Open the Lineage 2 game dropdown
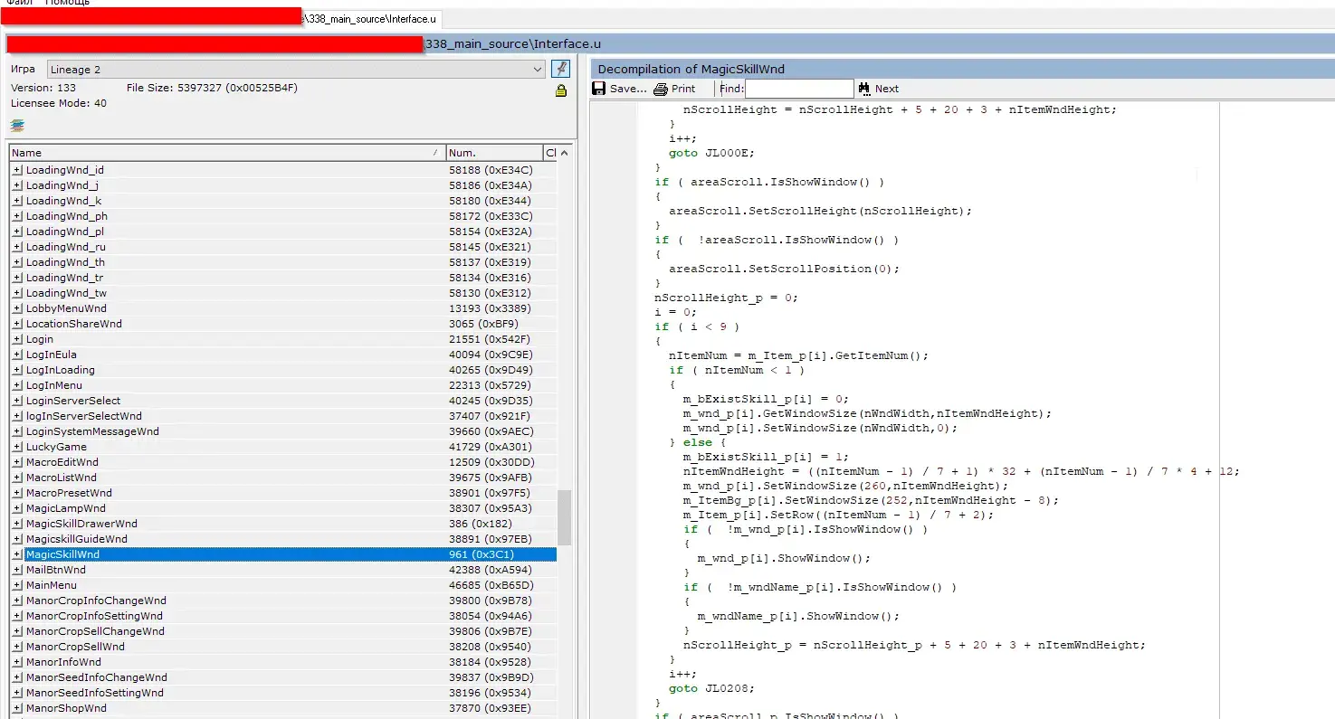1335x719 pixels. [x=296, y=69]
